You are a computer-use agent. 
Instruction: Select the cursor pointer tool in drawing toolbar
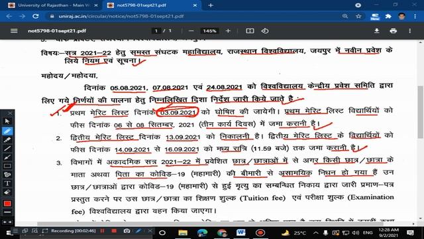7,121
